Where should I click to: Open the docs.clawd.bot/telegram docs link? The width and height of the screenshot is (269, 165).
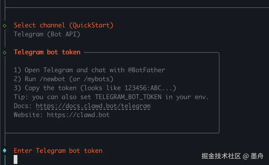point(93,106)
